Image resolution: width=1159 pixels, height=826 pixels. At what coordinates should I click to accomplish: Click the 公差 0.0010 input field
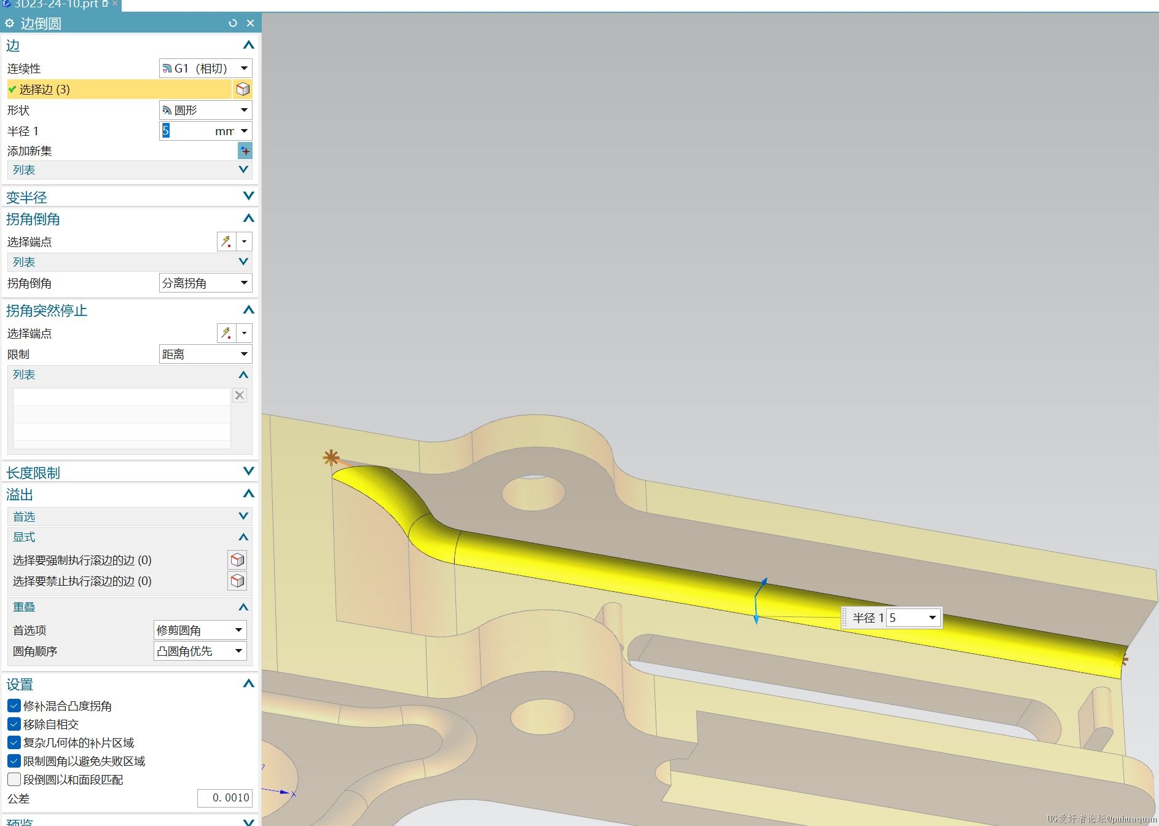click(x=224, y=798)
